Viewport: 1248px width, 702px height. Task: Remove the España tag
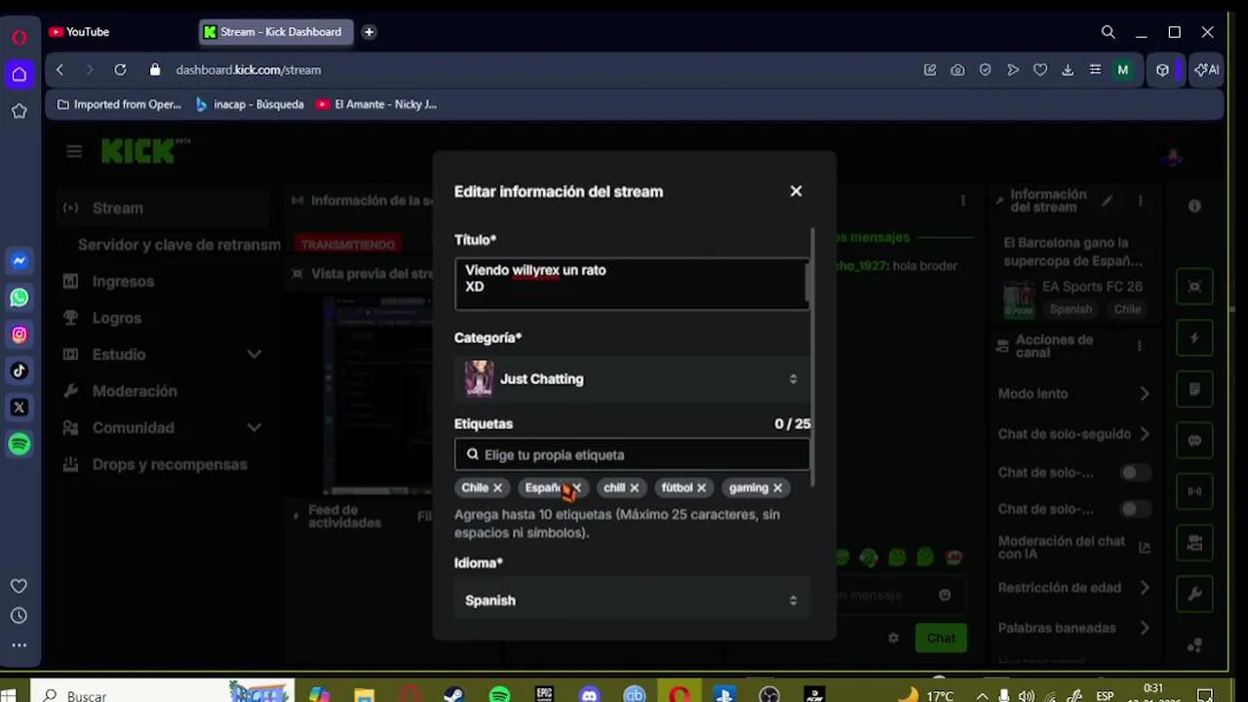576,487
